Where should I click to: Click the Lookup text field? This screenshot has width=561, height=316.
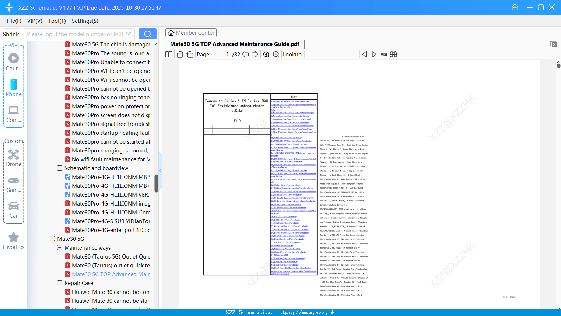coord(332,54)
